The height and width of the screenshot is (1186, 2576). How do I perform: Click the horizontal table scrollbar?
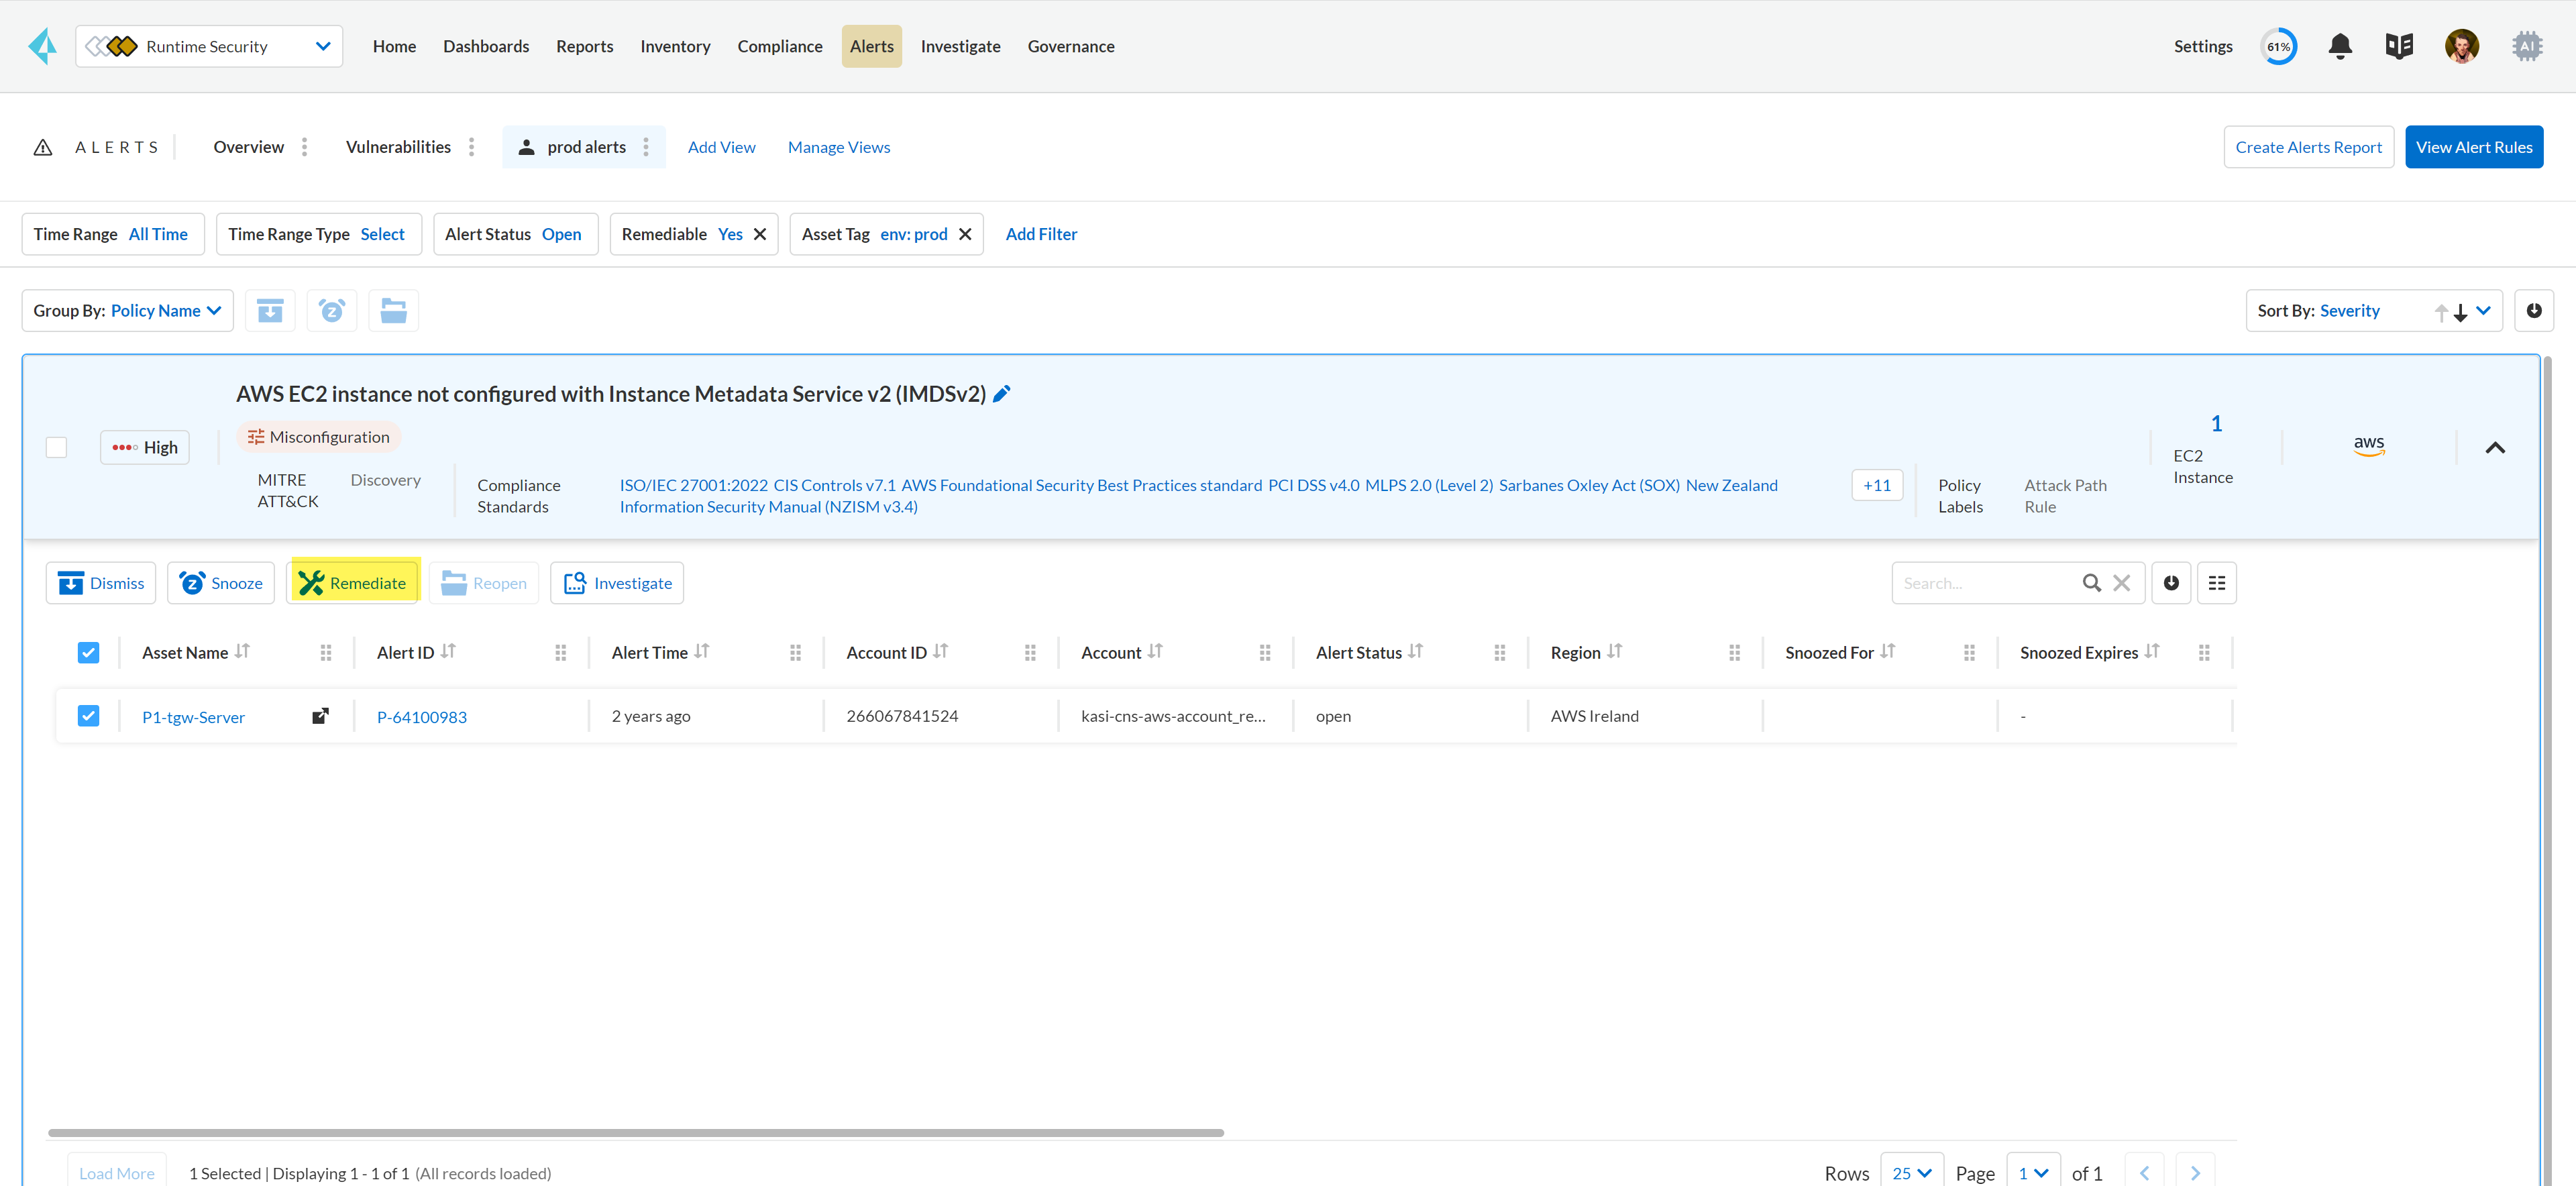(636, 1133)
